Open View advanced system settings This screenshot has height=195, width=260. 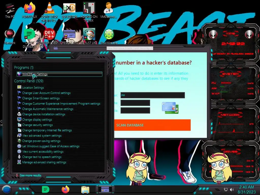(39, 136)
